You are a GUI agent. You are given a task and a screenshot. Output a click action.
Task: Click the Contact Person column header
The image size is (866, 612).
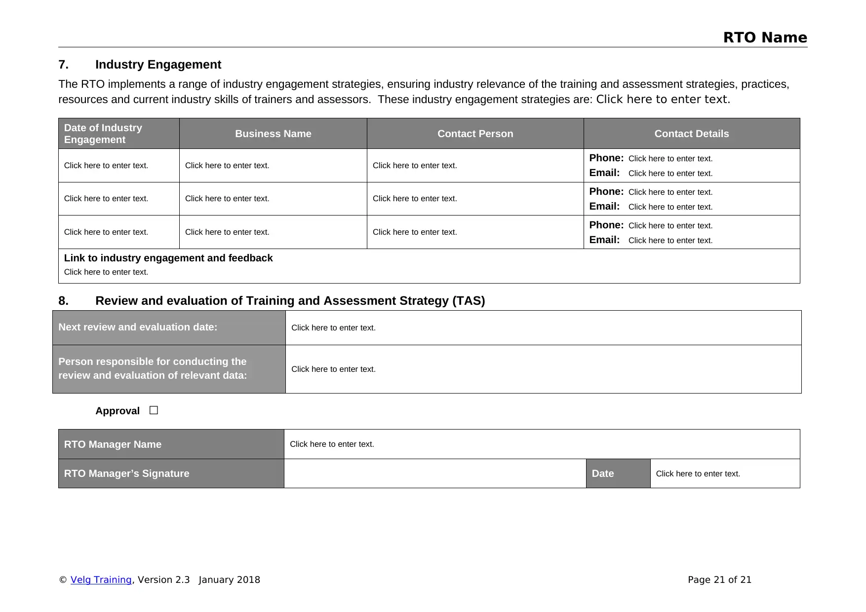(475, 134)
